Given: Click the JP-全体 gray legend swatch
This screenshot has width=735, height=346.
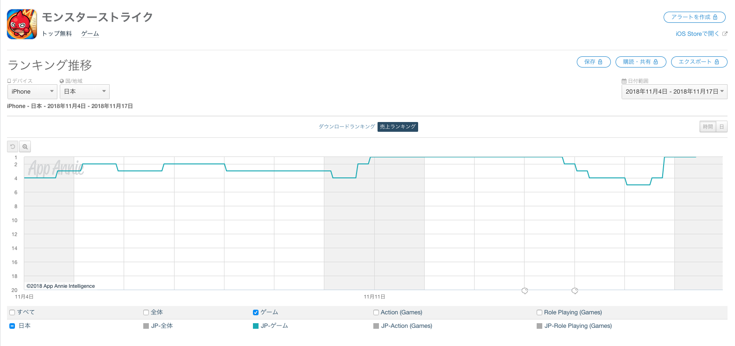Looking at the screenshot, I should pyautogui.click(x=146, y=326).
